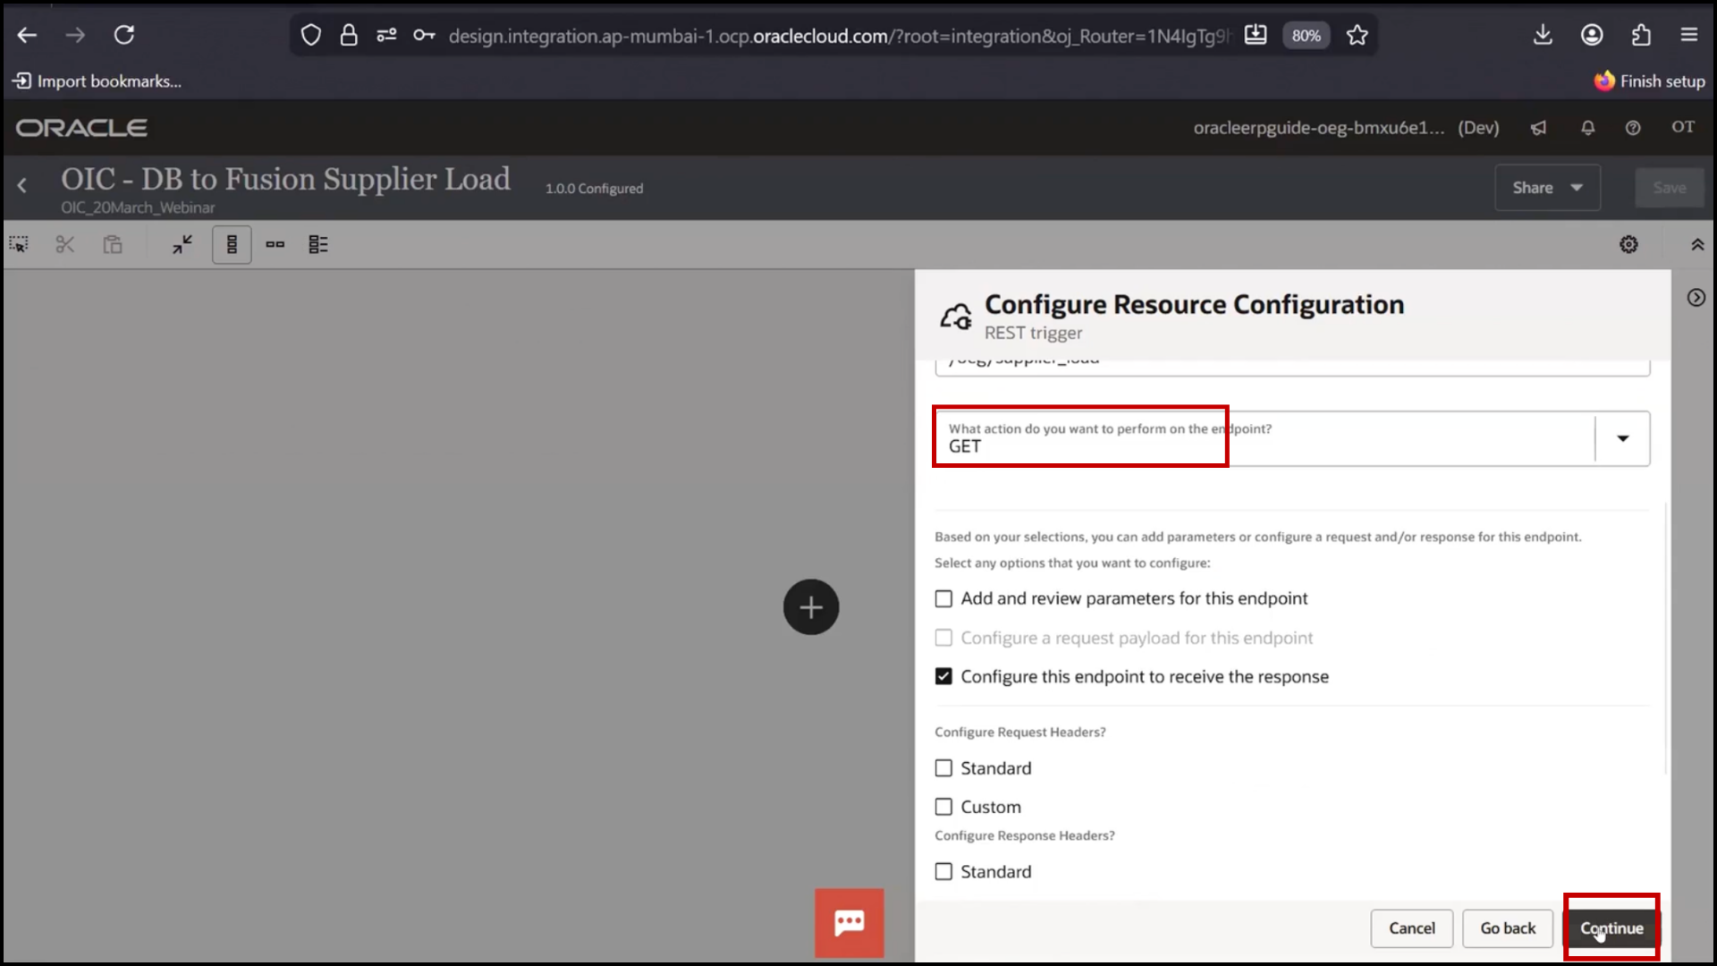Click Go back button

(1508, 928)
